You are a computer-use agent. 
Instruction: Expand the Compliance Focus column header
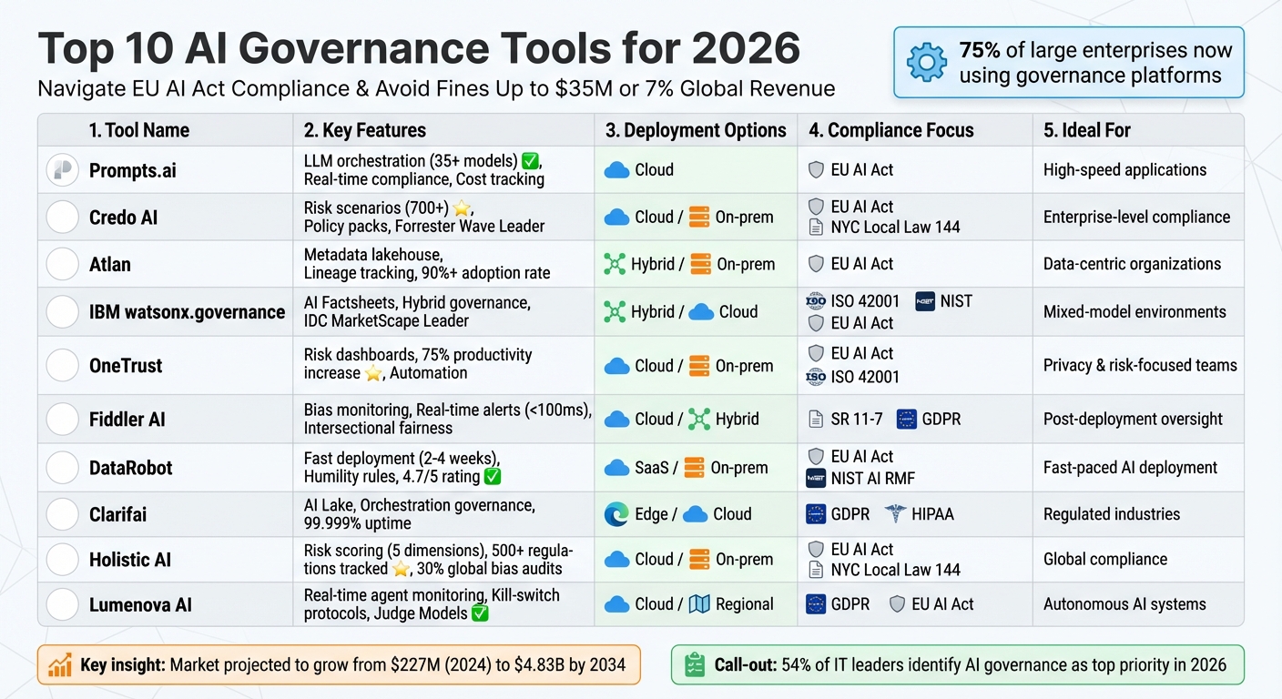click(x=890, y=130)
